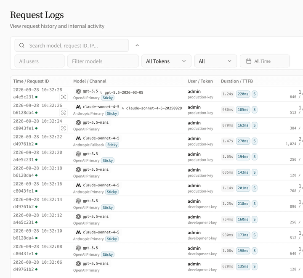303x278 pixels.
Task: Click the 185ms TTFB badge
Action: coord(243,110)
